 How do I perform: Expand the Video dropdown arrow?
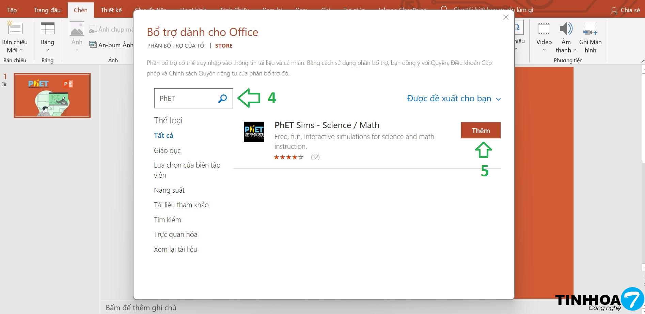click(x=544, y=50)
